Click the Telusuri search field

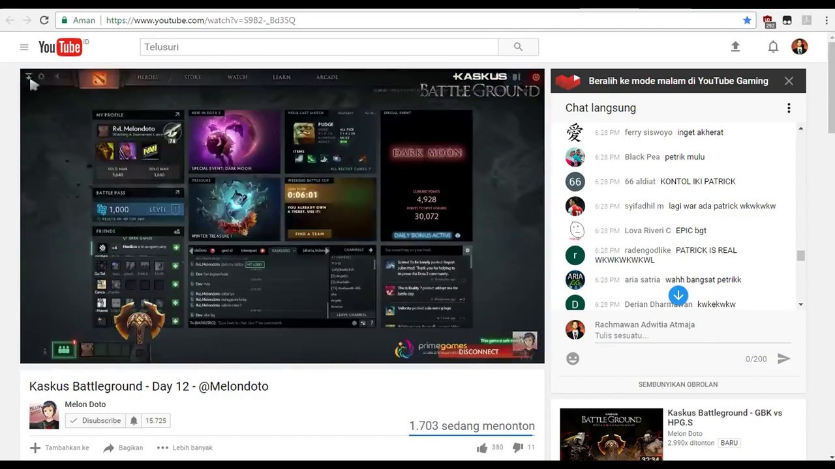click(319, 47)
